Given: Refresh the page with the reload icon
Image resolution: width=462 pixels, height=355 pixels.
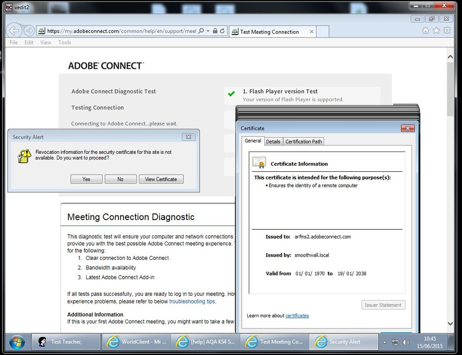Looking at the screenshot, I should click(222, 31).
